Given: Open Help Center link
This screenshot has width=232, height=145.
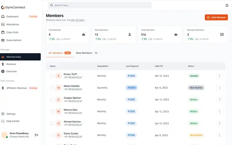Looking at the screenshot, I should (x=13, y=121).
